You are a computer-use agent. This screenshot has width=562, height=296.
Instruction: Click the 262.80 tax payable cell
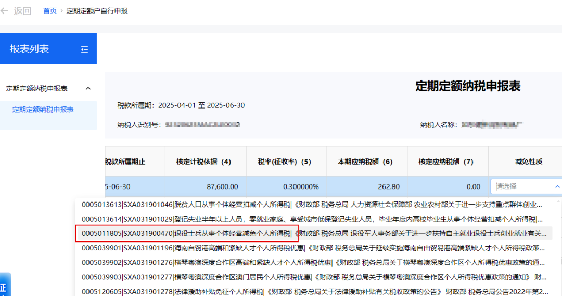[367, 186]
